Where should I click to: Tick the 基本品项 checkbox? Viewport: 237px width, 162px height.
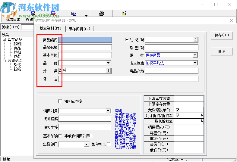click(x=60, y=136)
